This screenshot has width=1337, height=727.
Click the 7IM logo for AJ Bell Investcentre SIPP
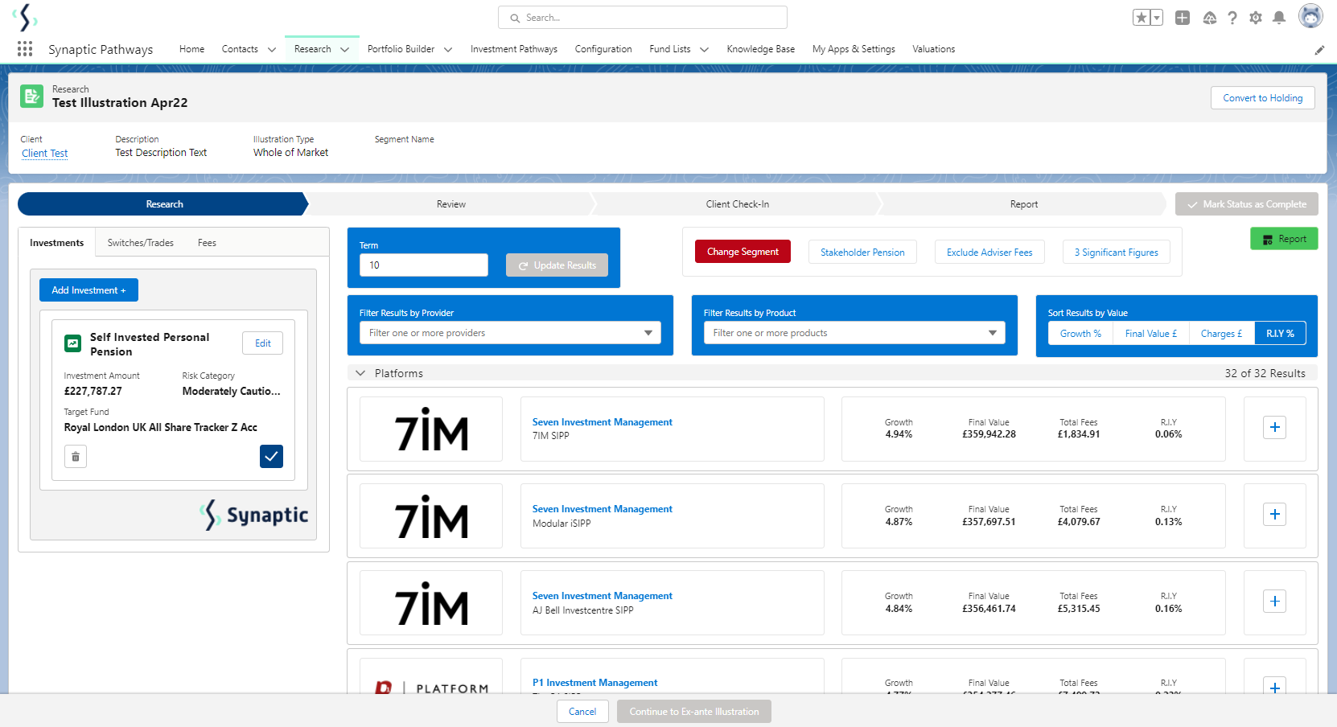[431, 603]
